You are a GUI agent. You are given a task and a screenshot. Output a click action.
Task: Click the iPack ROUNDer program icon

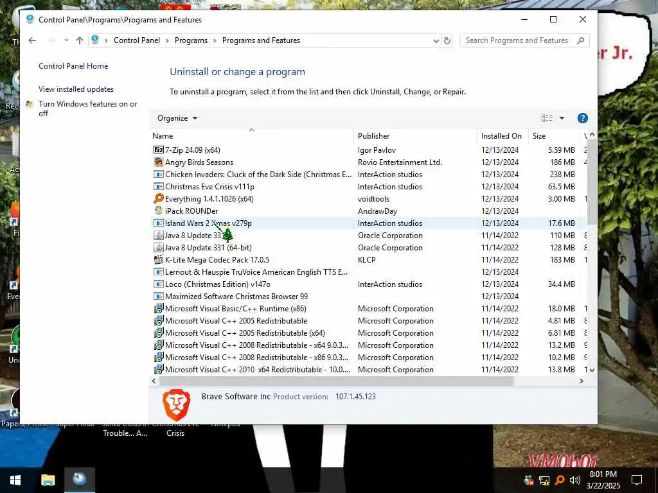point(158,211)
